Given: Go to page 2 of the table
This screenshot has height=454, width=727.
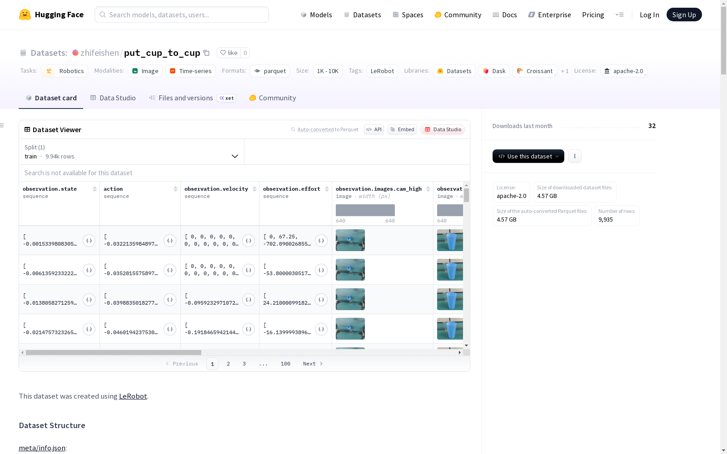Looking at the screenshot, I should coord(228,364).
